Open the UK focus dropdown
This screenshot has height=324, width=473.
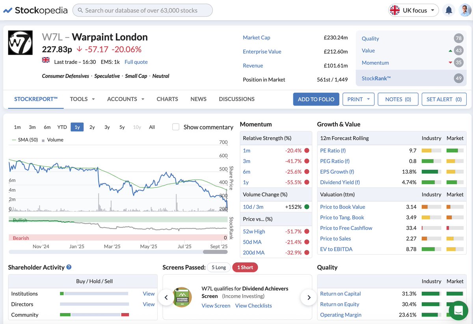(x=413, y=10)
